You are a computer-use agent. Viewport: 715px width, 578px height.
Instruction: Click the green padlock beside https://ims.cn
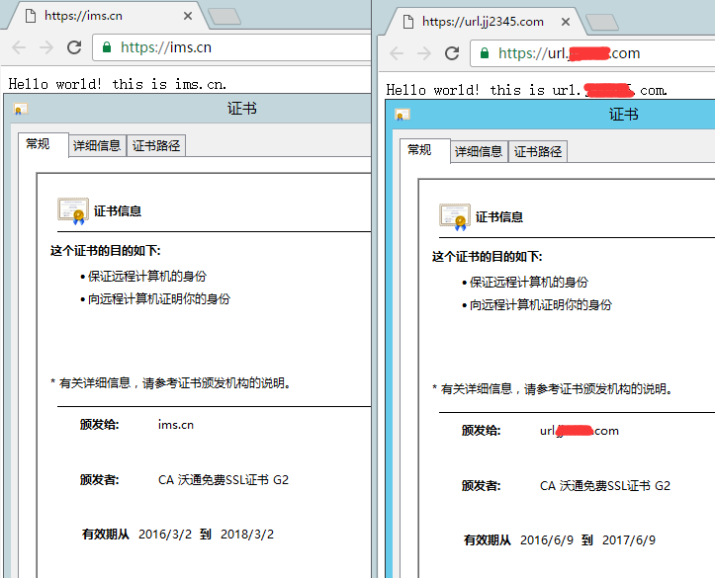click(x=107, y=47)
